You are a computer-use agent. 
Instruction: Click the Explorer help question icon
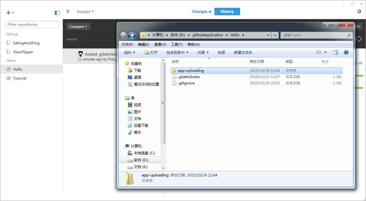point(346,52)
